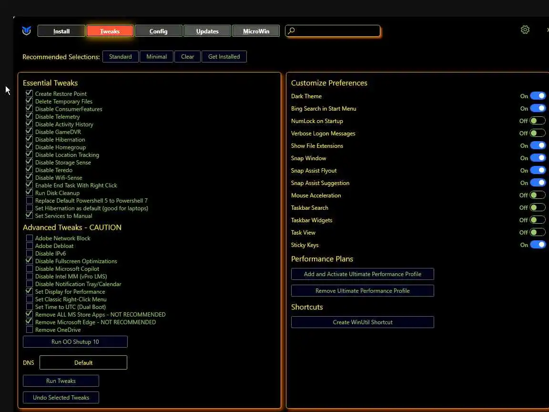The width and height of the screenshot is (549, 412).
Task: Open the Config tab
Action: click(x=159, y=31)
